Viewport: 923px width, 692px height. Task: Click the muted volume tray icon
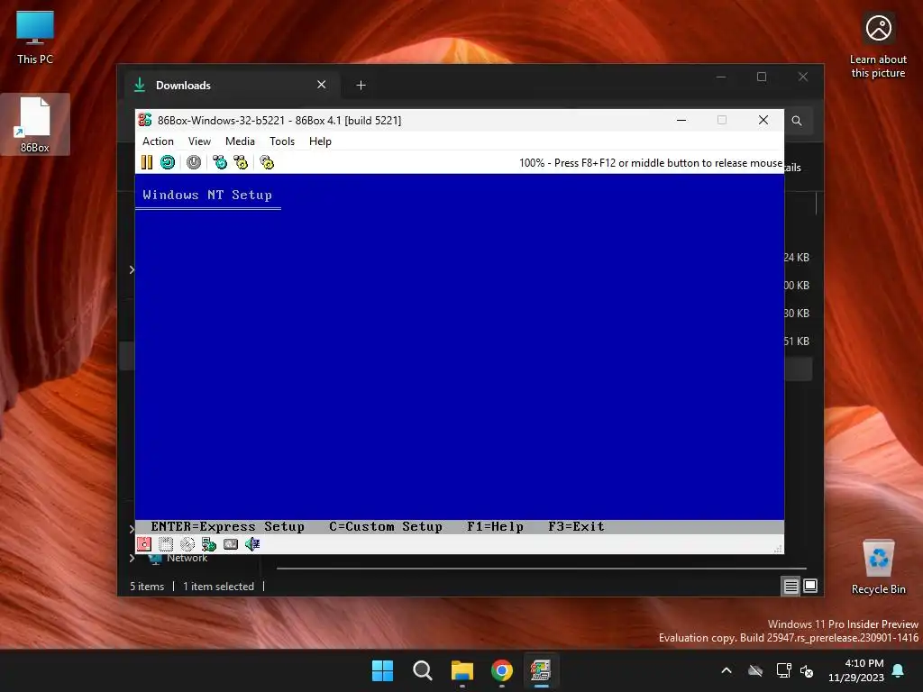[807, 670]
